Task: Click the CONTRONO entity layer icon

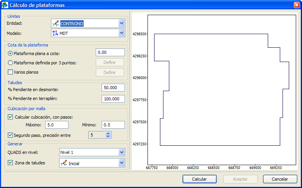Action: 56,24
